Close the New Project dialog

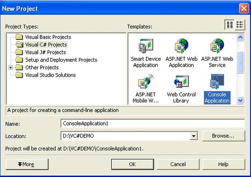point(244,8)
